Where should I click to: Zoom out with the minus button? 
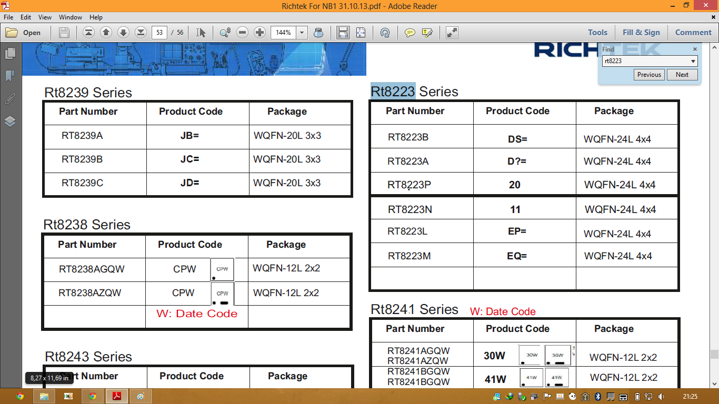pos(243,33)
